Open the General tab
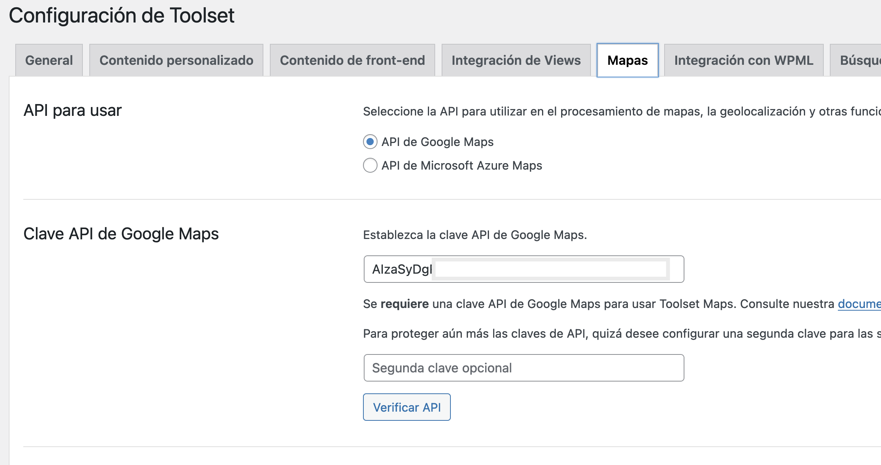881x465 pixels. (x=49, y=60)
